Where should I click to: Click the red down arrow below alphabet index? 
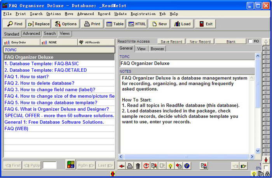[x=266, y=160]
